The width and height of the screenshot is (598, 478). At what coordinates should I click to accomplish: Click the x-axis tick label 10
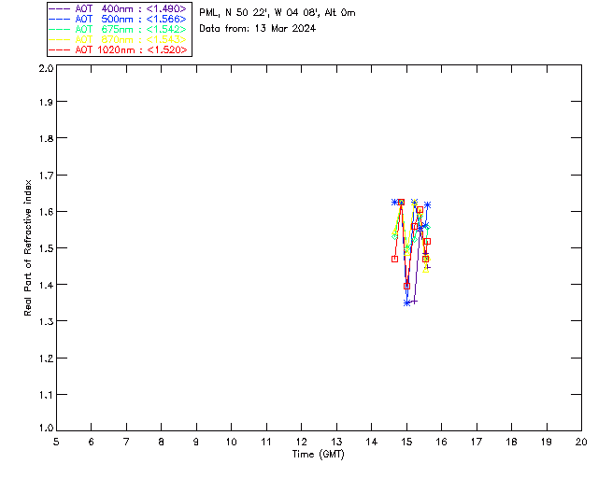231,442
